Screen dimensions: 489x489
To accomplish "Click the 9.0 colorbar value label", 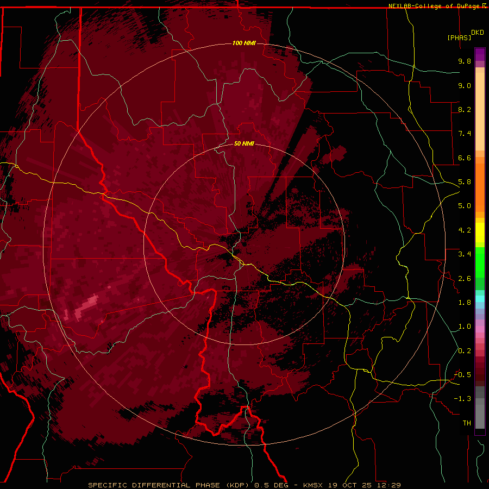I will 465,85.
